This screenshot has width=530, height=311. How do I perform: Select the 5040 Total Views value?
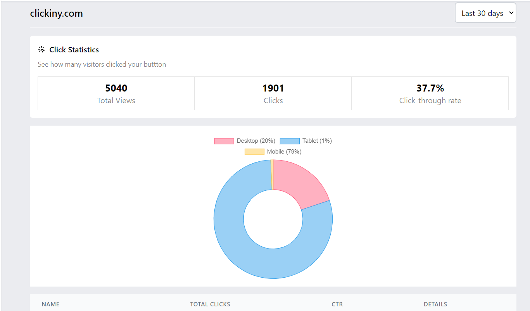tap(116, 88)
